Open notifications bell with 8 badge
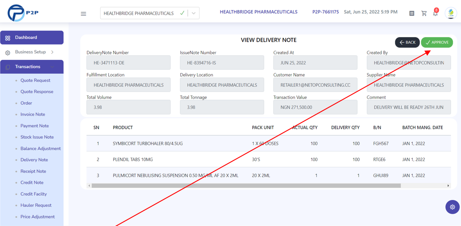The image size is (461, 226). point(436,13)
